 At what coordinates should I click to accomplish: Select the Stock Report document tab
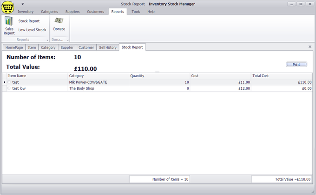click(132, 47)
